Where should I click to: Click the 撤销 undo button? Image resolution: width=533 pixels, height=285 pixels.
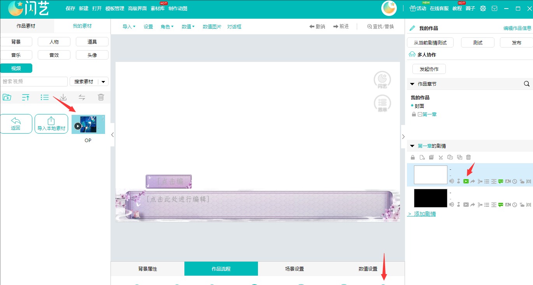point(317,26)
